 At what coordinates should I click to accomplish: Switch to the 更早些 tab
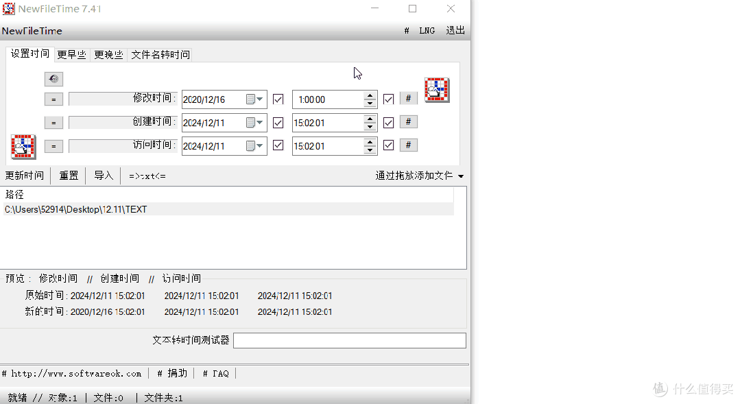point(72,55)
